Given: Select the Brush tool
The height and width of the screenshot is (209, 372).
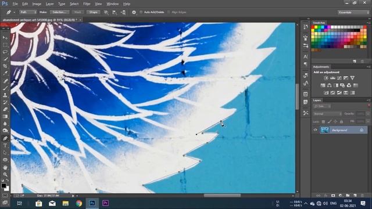Looking at the screenshot, I should point(5,88).
